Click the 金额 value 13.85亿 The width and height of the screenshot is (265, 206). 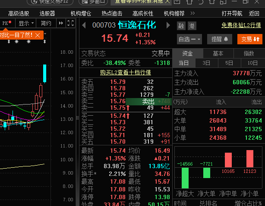point(159,166)
